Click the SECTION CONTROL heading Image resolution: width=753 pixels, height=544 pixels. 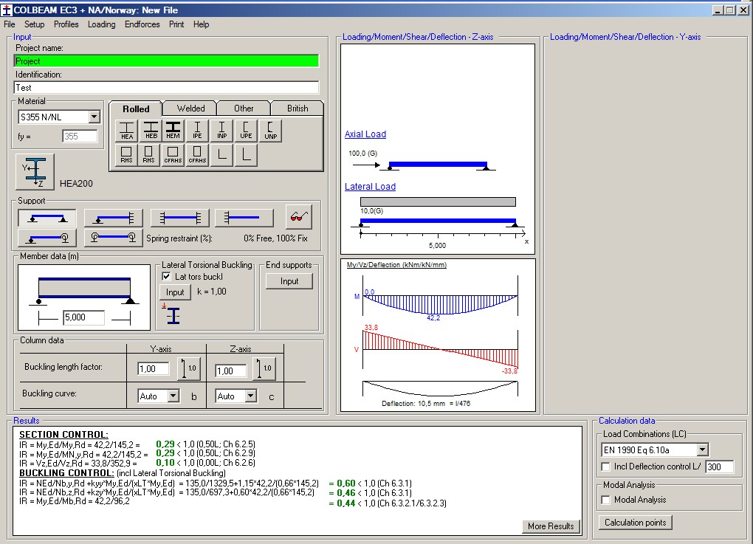point(64,435)
